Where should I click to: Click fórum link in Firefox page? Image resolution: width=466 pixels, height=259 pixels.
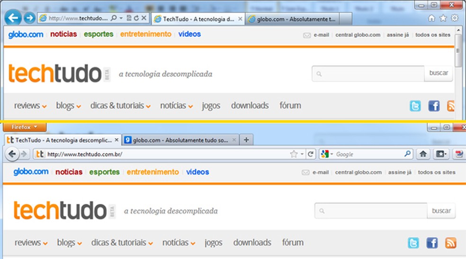coord(293,242)
